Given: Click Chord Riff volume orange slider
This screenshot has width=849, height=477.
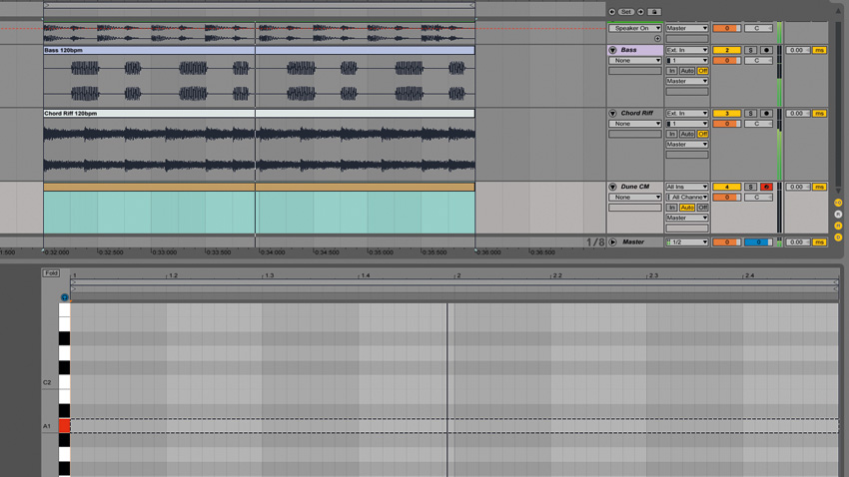Looking at the screenshot, I should pyautogui.click(x=726, y=124).
